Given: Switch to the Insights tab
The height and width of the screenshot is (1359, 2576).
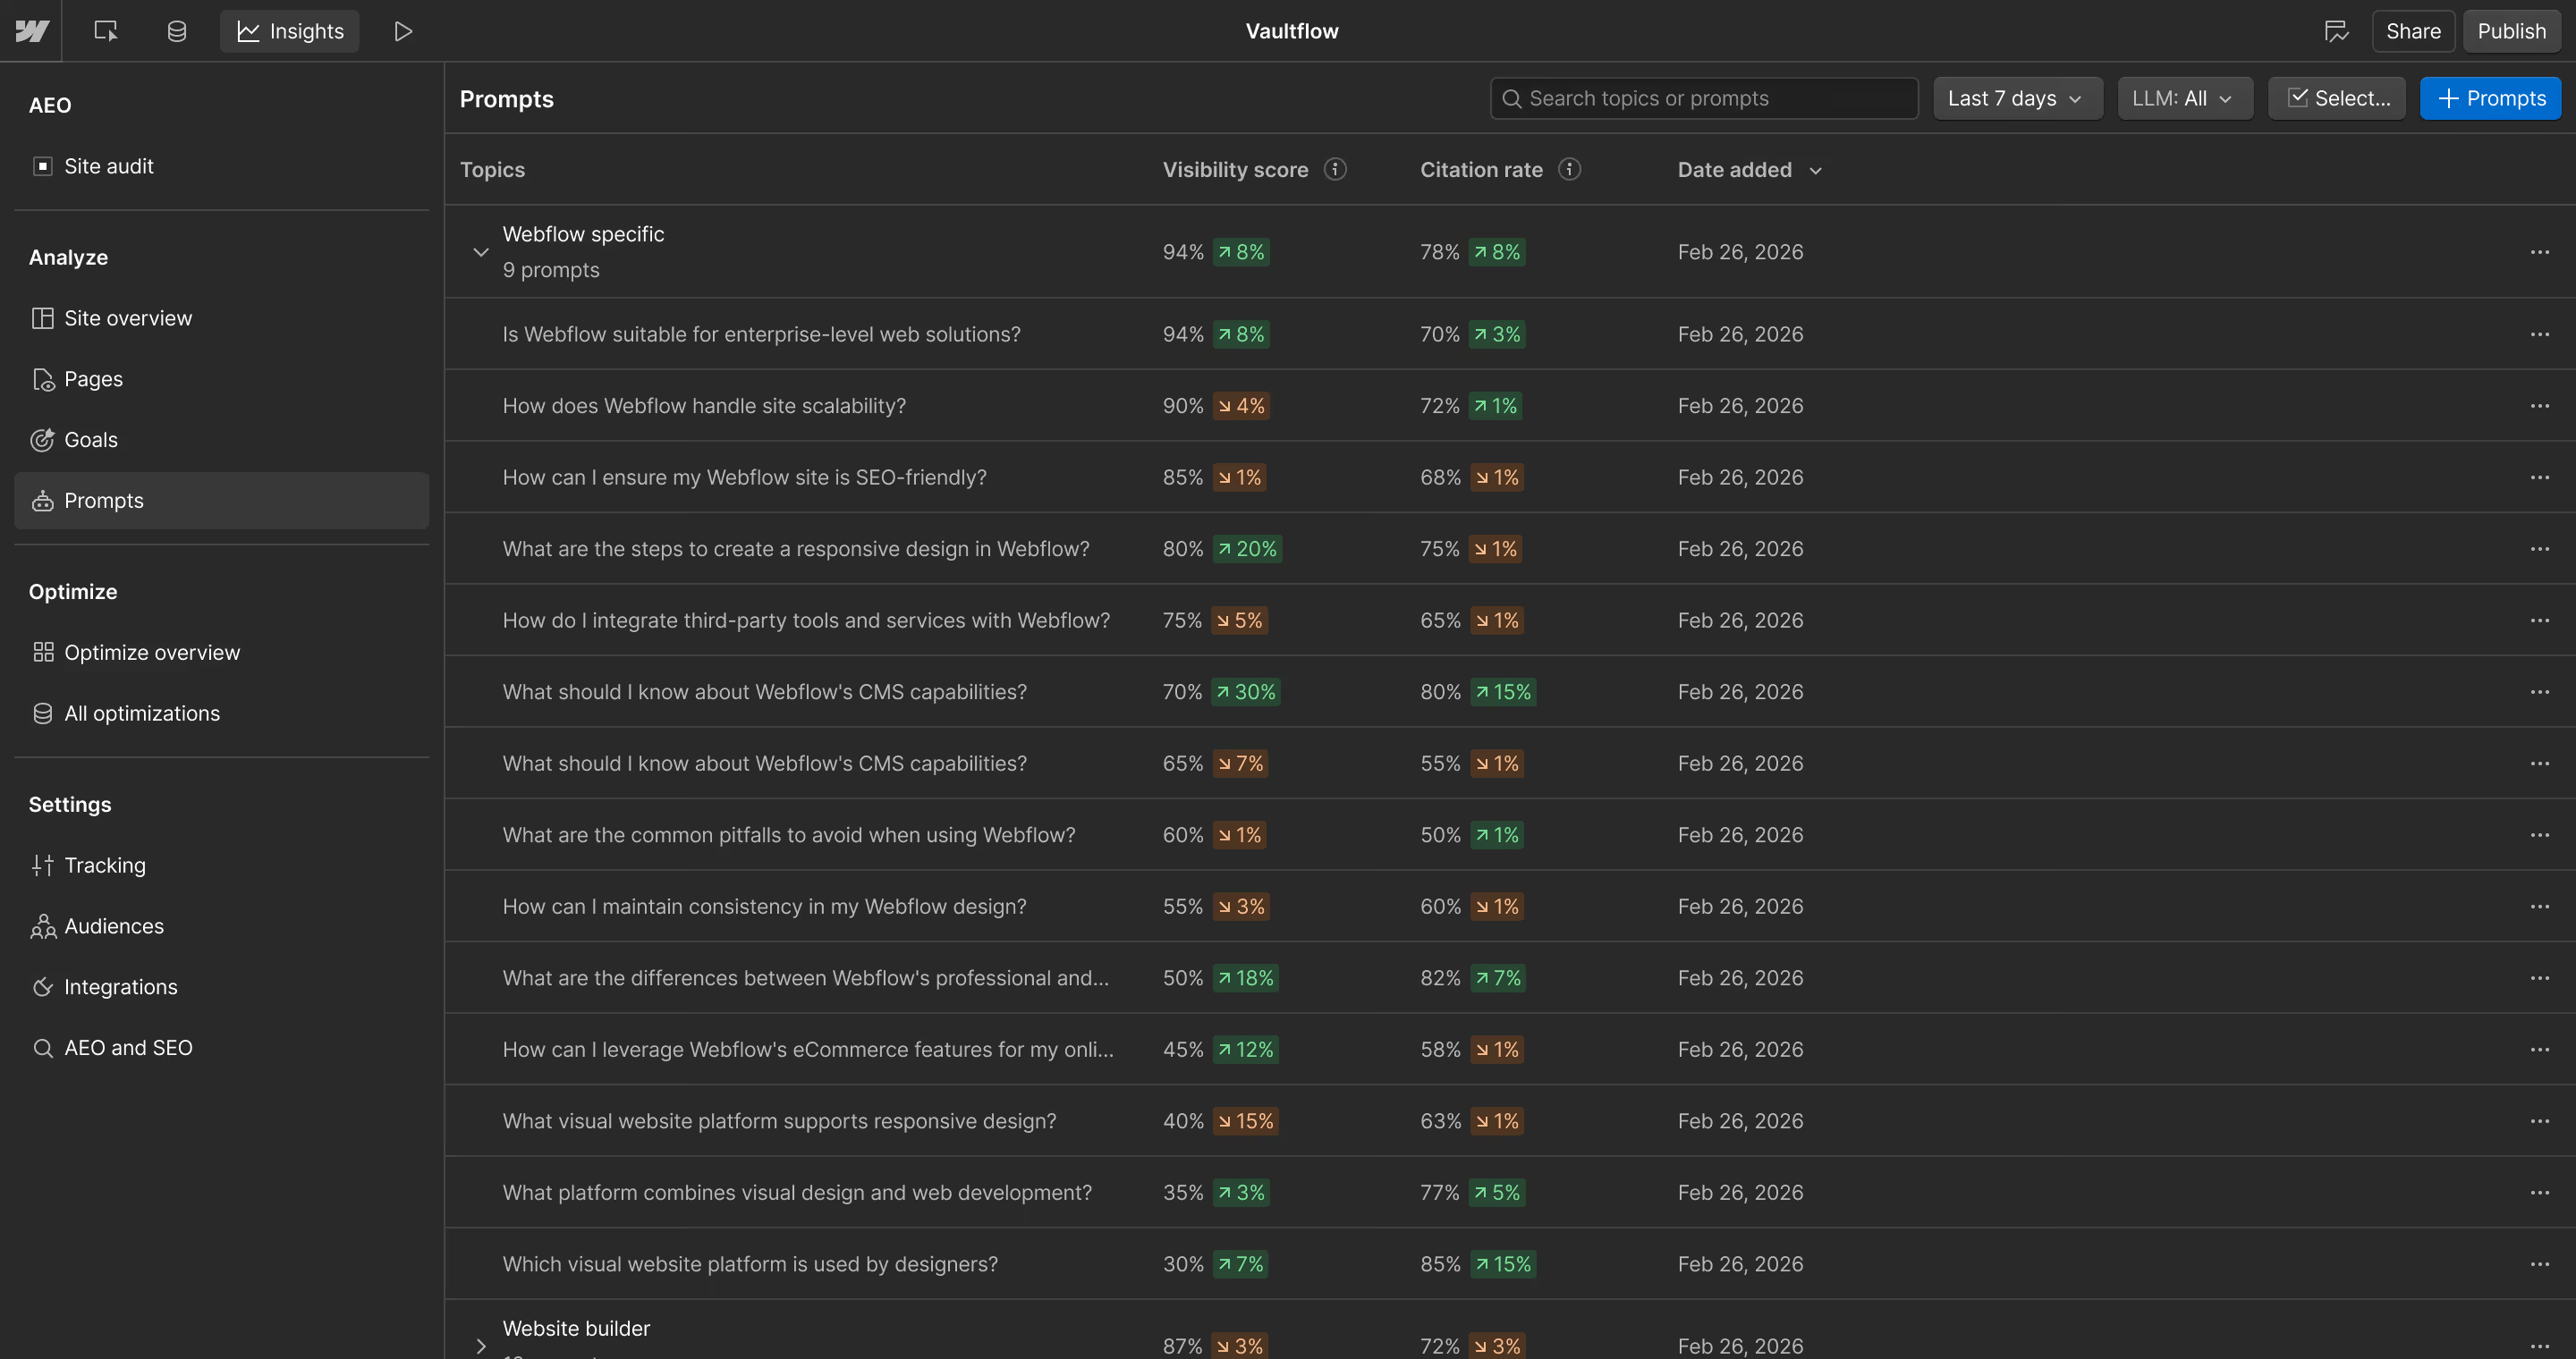Looking at the screenshot, I should pyautogui.click(x=290, y=31).
